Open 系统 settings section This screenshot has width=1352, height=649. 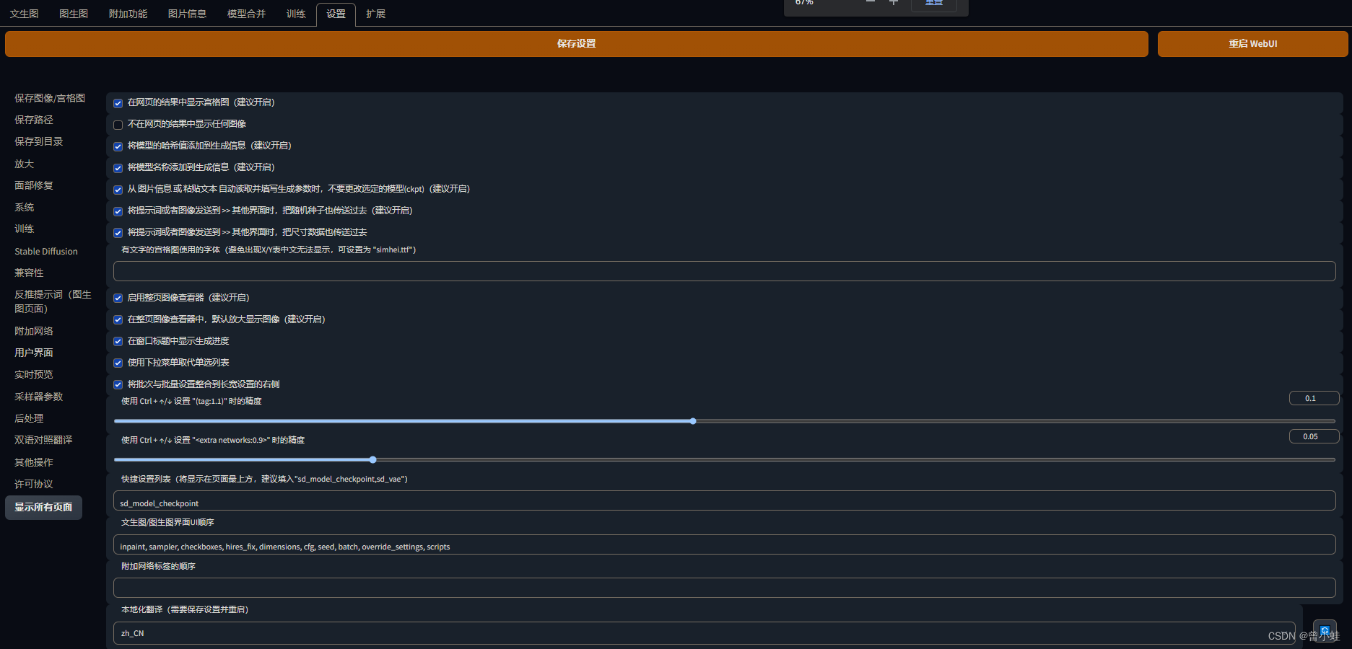click(25, 207)
